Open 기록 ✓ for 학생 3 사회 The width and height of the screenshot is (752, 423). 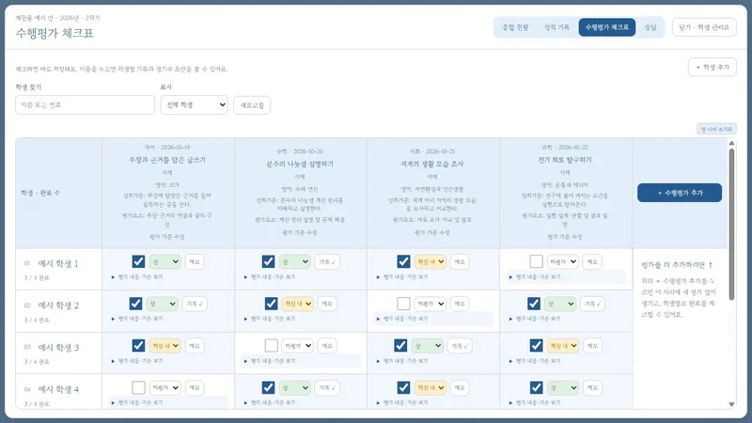(x=460, y=346)
